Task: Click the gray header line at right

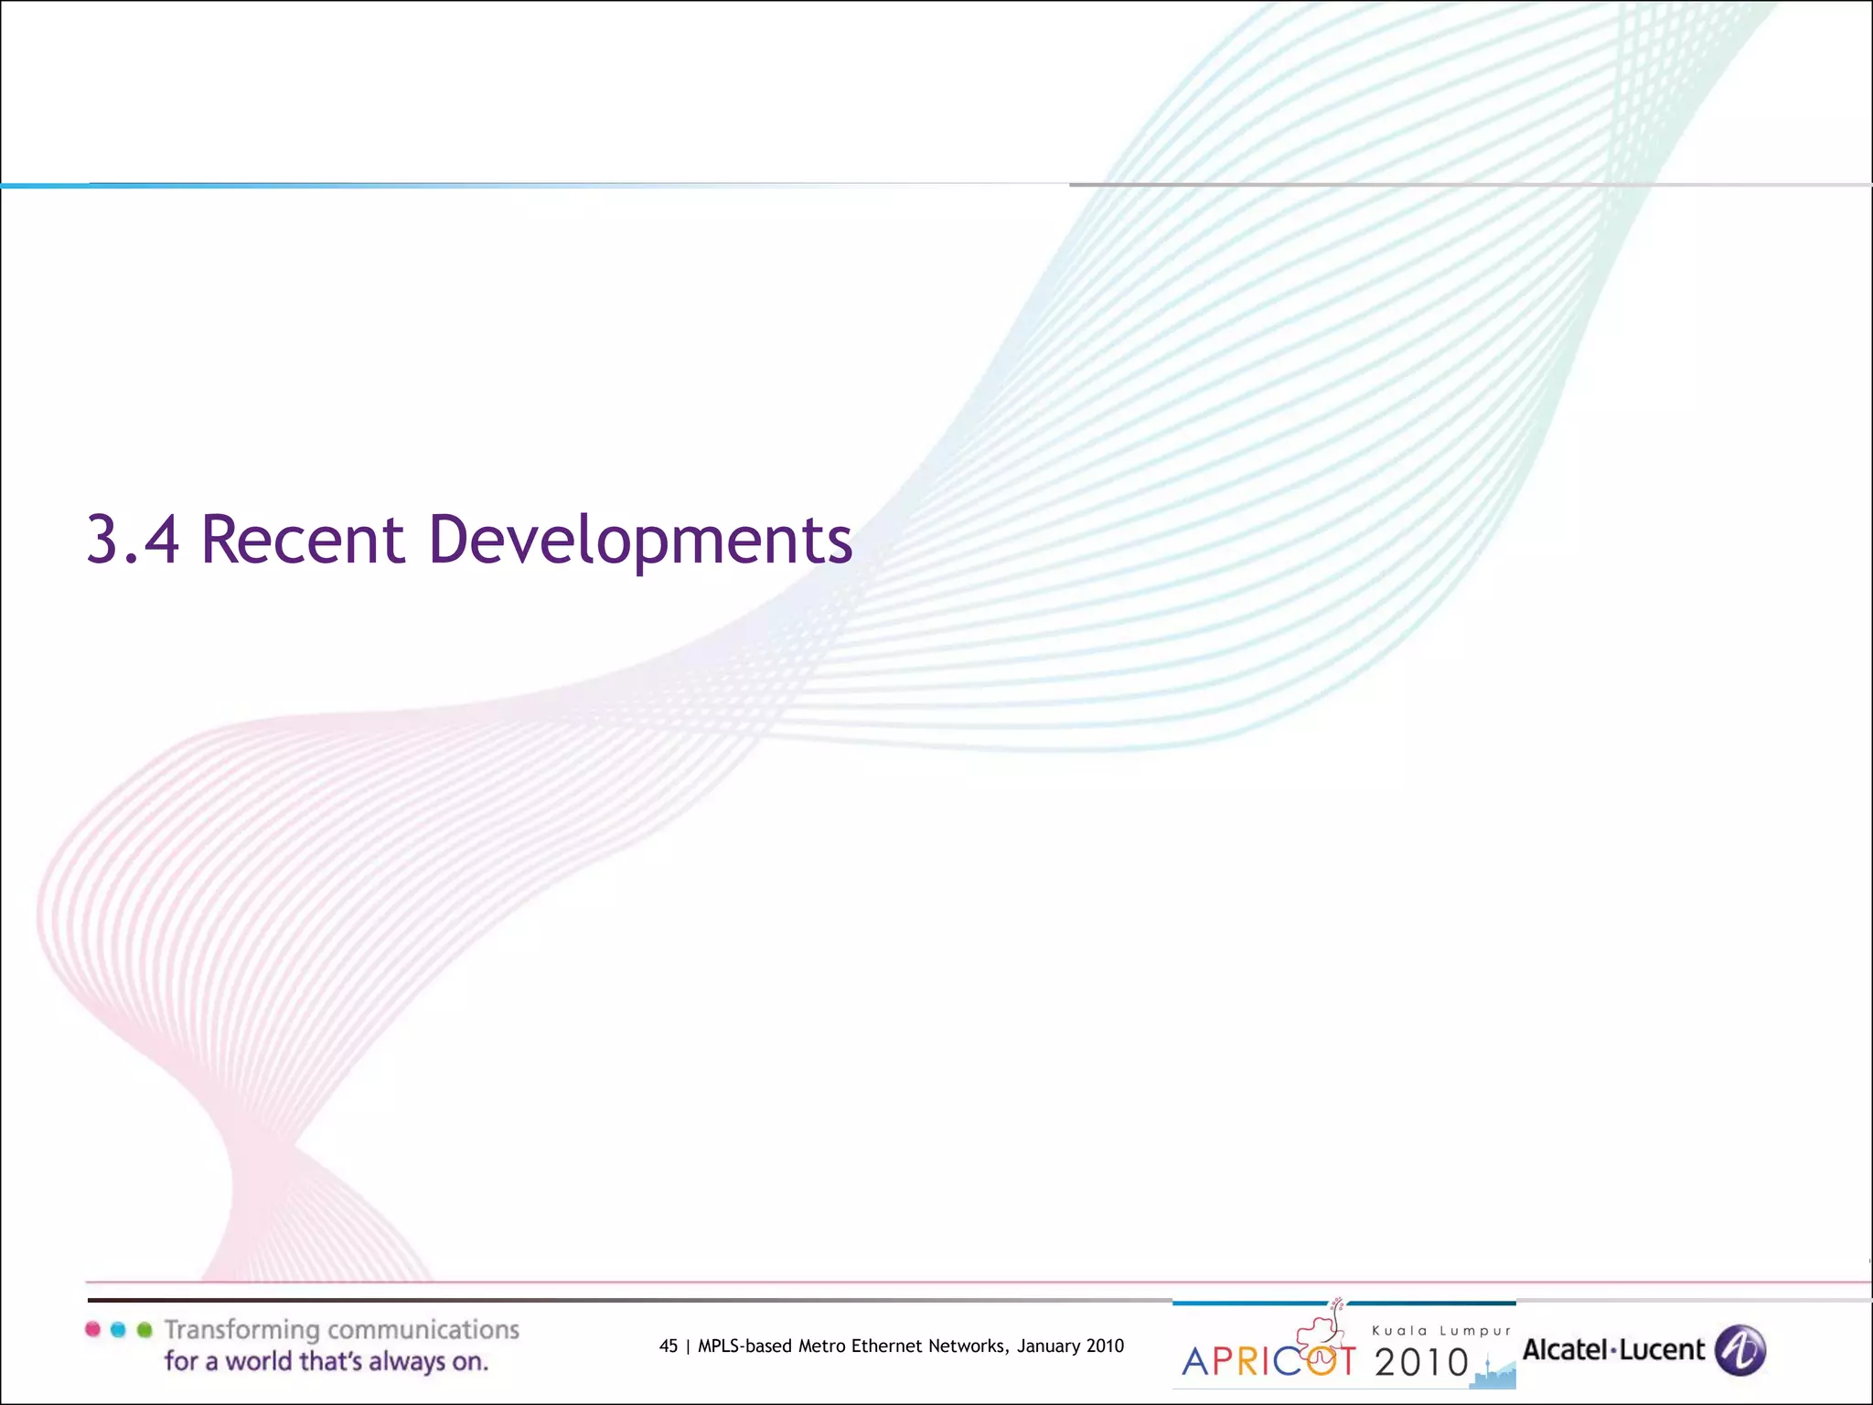Action: (x=1463, y=185)
